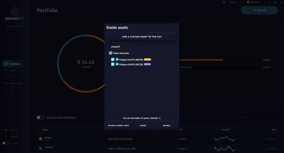The image size is (284, 153).
Task: Click the Komodo 7d trend chart
Action: [225, 149]
